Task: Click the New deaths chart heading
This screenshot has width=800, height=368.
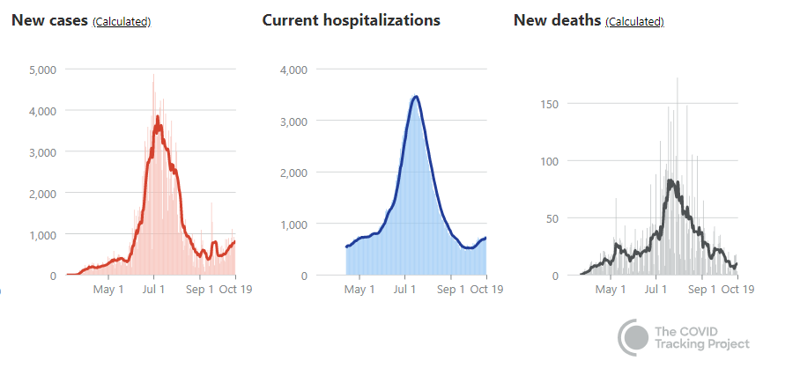Action: click(557, 20)
